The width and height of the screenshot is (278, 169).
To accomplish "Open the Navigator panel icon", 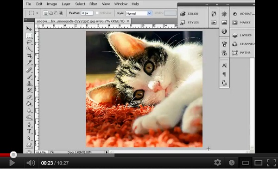I will (224, 14).
